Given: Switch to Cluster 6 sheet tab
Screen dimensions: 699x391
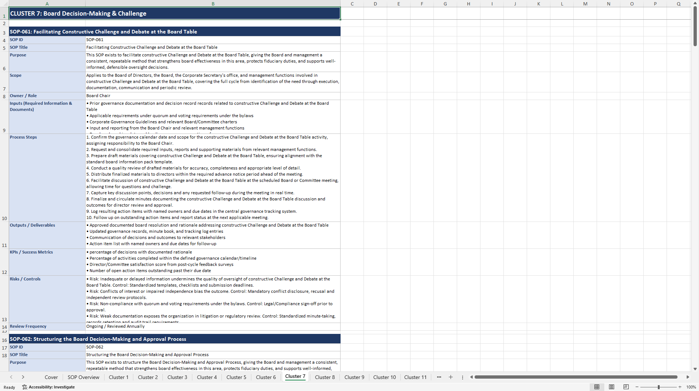Looking at the screenshot, I should [x=266, y=377].
